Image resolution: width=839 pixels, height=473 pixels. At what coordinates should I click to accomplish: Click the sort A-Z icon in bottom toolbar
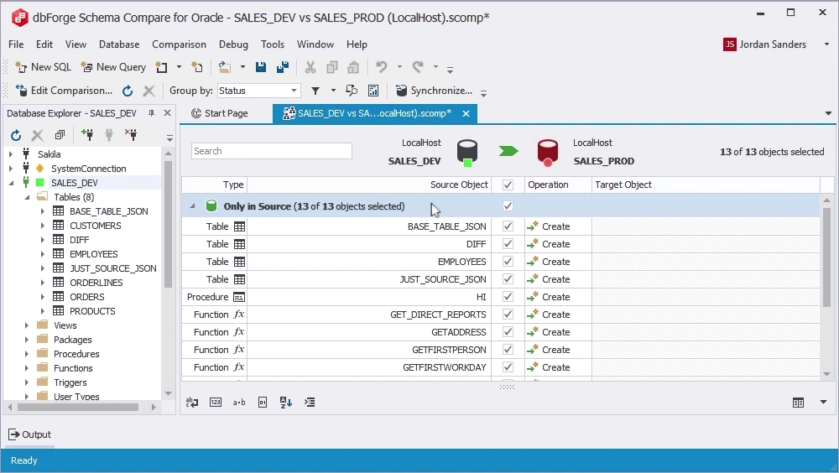click(x=286, y=403)
